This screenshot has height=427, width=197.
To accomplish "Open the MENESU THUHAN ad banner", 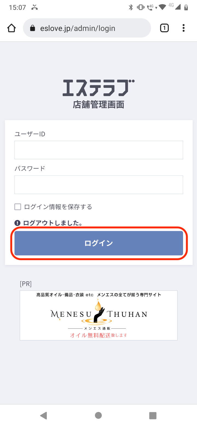I will (x=99, y=315).
